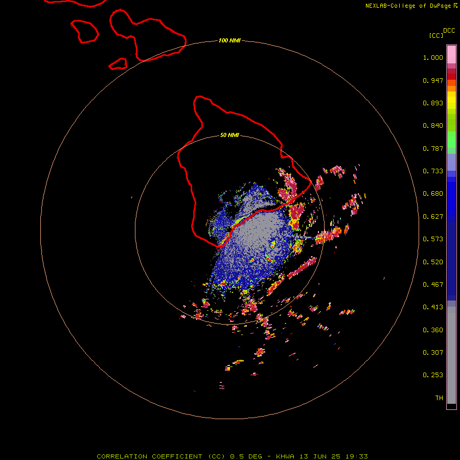Click the 0.573 color scale value

[433, 239]
